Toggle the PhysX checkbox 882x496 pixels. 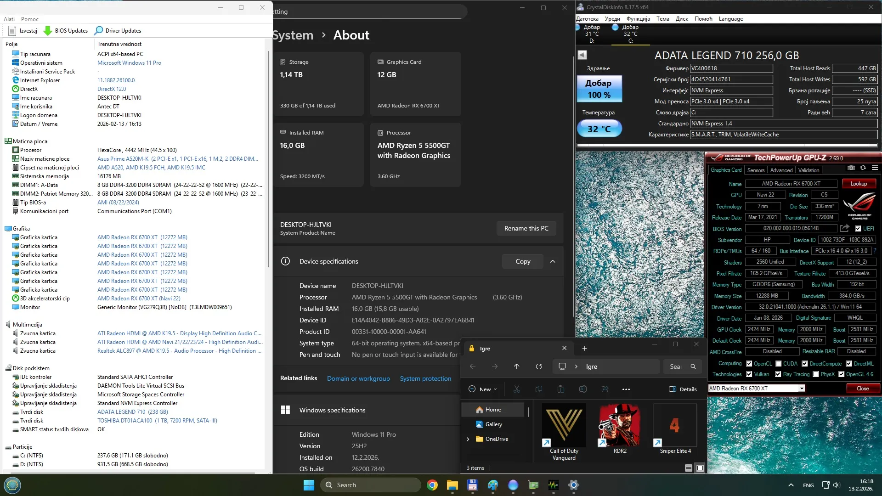click(x=816, y=374)
